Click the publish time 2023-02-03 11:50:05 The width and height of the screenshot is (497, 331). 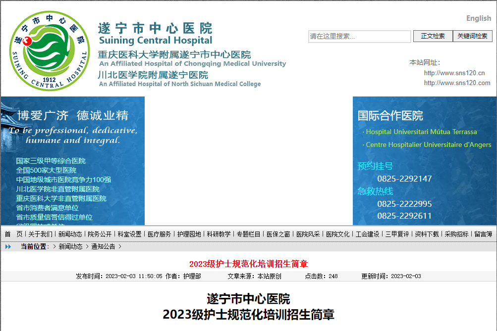pos(134,276)
